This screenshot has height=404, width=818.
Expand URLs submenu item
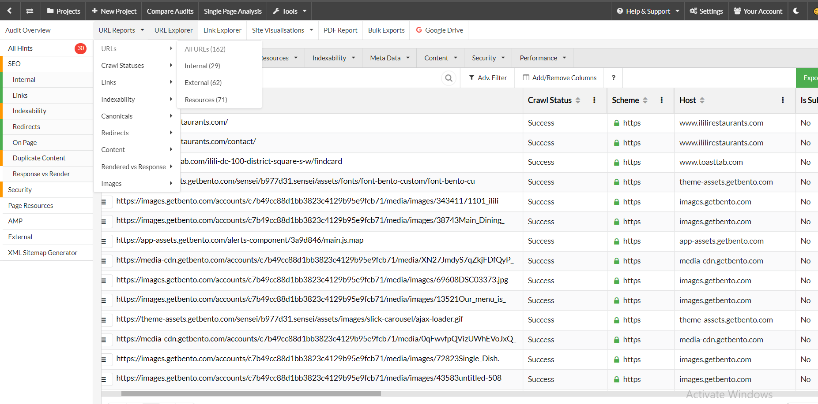[x=137, y=49]
